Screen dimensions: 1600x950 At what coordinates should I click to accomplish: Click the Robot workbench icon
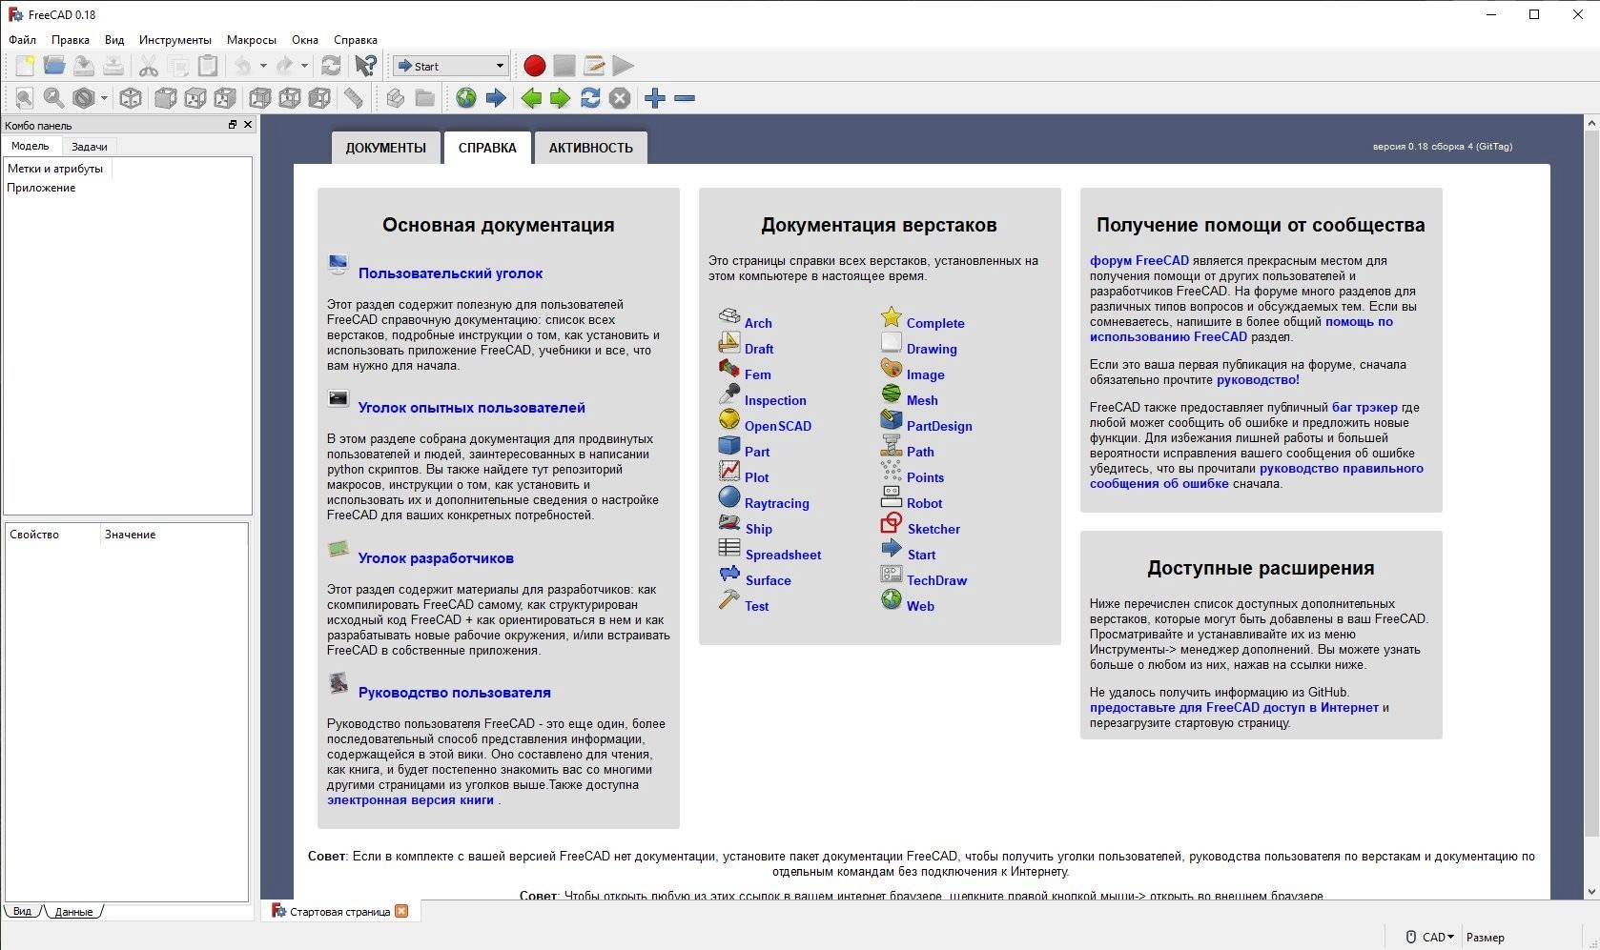(892, 496)
